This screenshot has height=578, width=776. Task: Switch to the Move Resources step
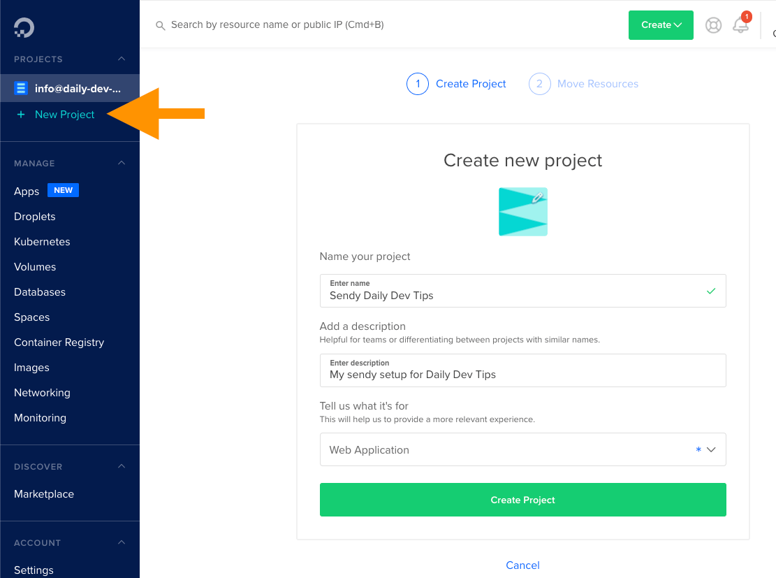coord(598,83)
